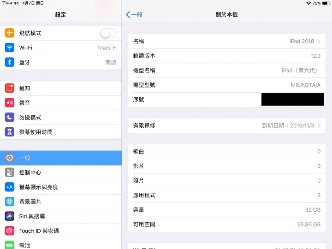Tap the Wi-Fi status bar indicator

(x=308, y=3)
